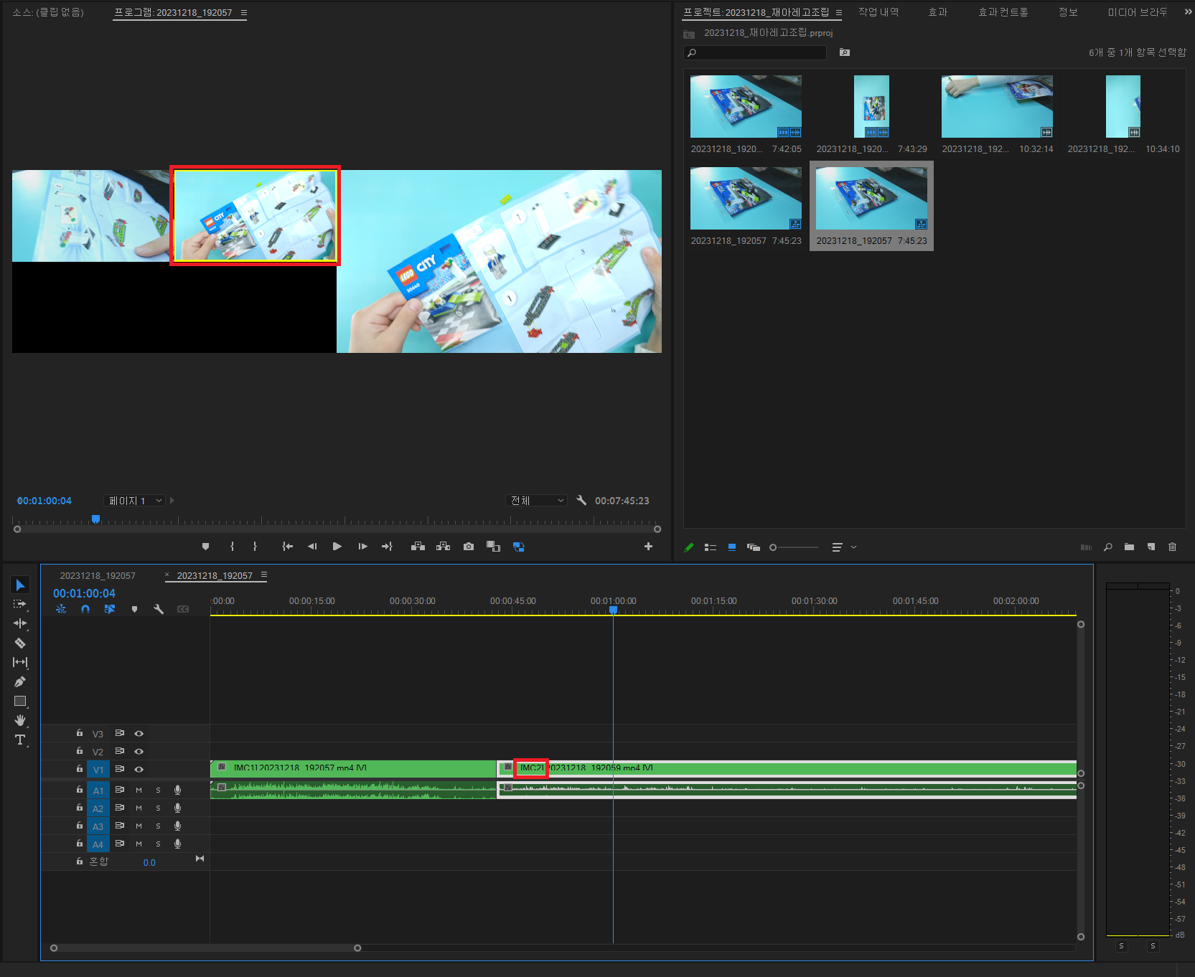Toggle V1 track visibility eye

point(139,770)
